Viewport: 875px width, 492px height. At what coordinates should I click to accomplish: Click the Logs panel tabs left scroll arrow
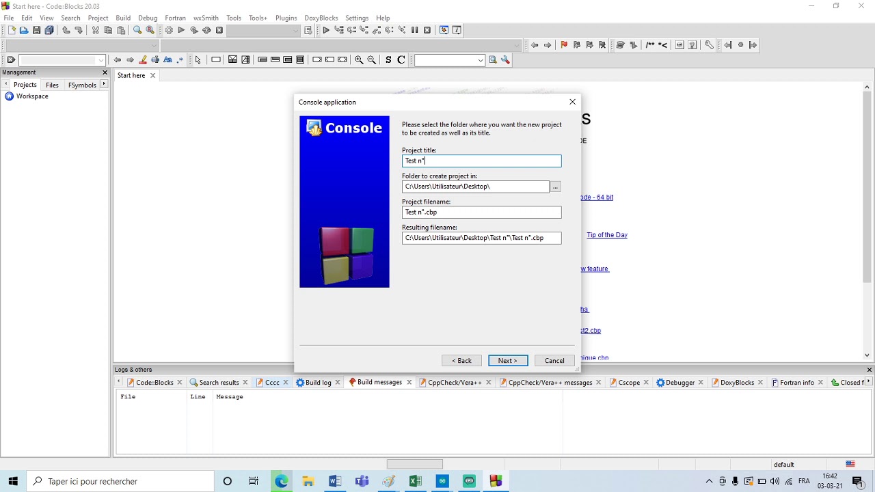pos(119,382)
